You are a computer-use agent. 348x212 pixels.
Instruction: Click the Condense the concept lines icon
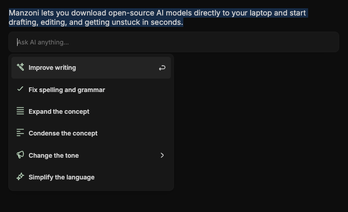(x=20, y=133)
